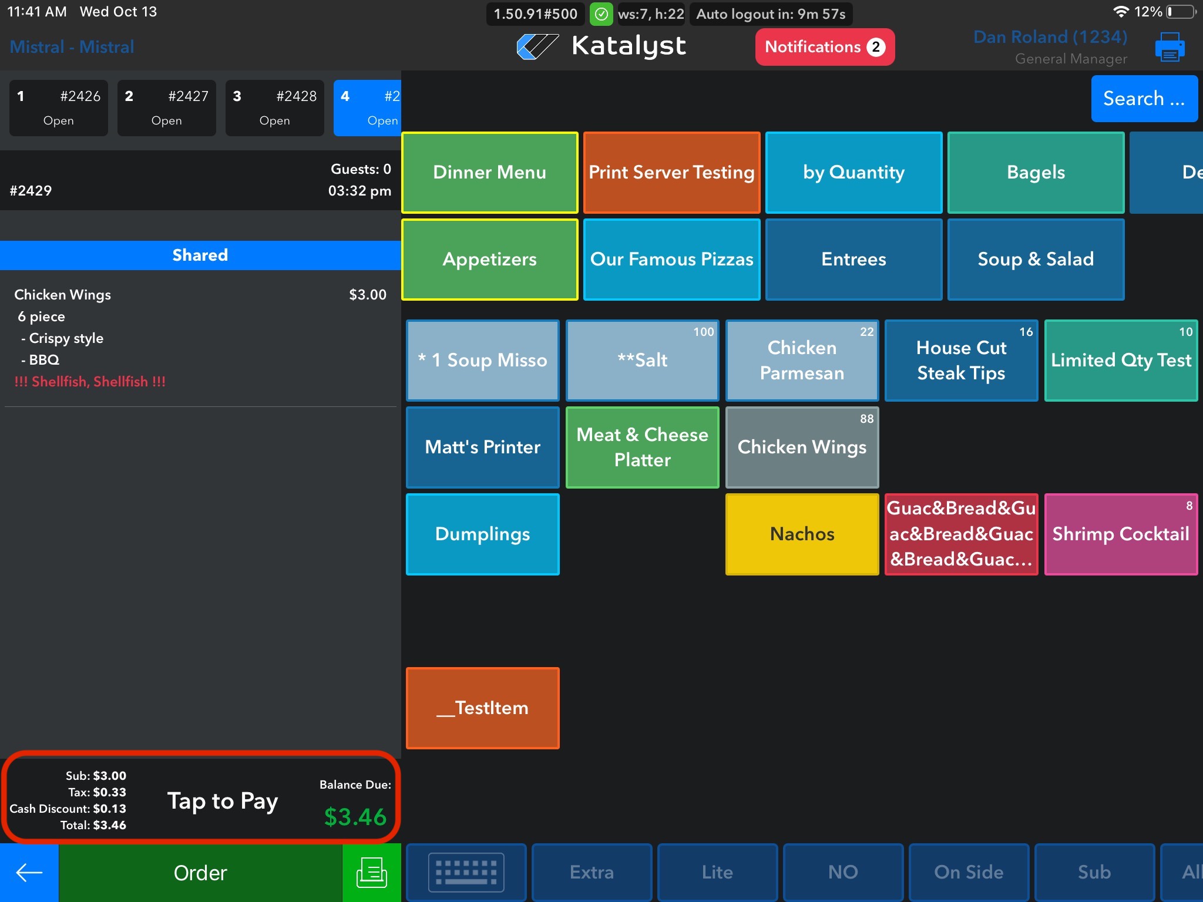Viewport: 1203px width, 902px height.
Task: Tap the Katalyst logo
Action: coord(600,46)
